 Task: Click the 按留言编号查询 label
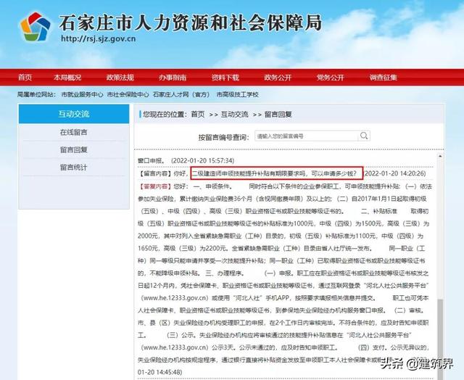coord(223,137)
